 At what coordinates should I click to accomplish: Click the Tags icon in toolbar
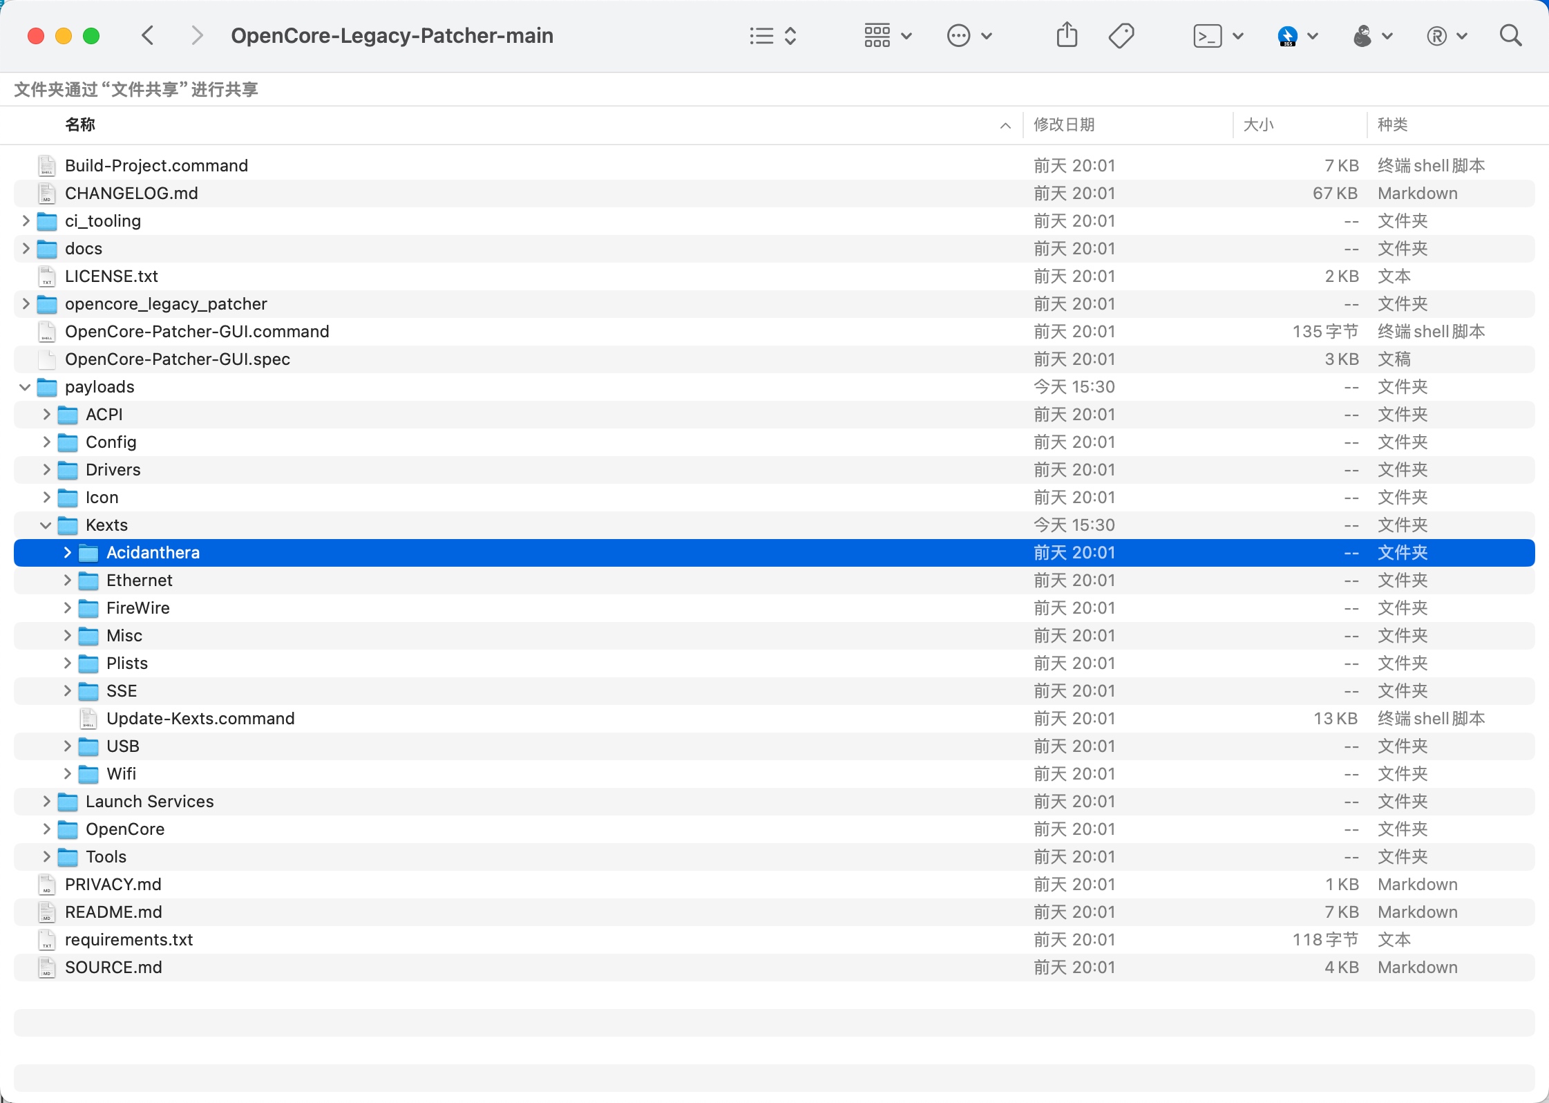(x=1121, y=35)
